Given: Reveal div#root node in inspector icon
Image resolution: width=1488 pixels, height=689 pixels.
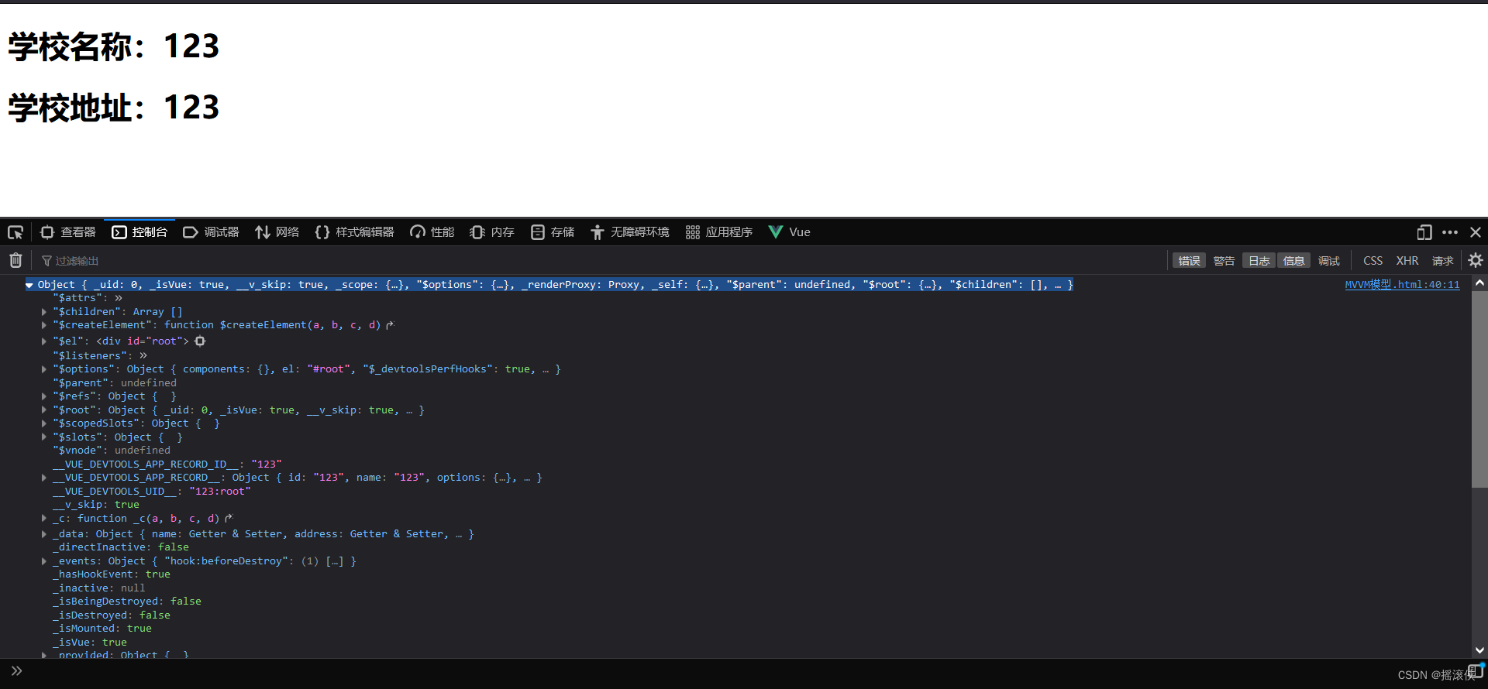Looking at the screenshot, I should tap(200, 341).
